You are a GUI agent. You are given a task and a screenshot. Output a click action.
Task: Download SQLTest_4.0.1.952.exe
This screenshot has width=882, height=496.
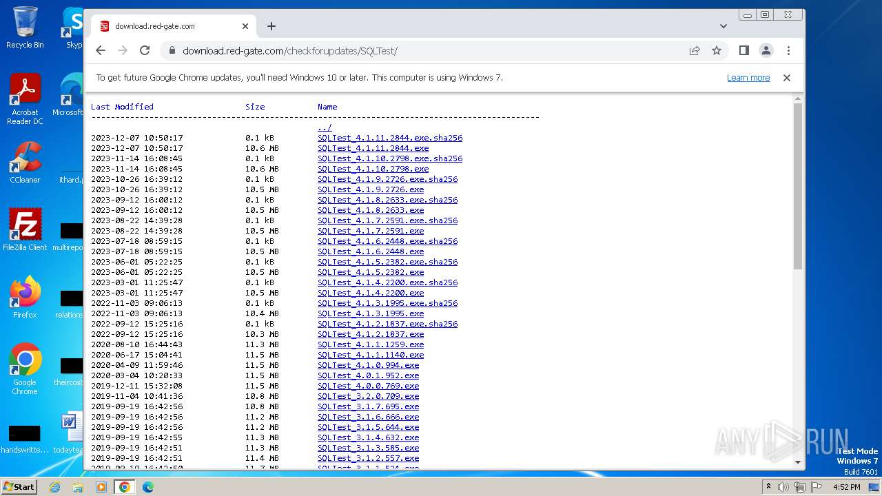pos(368,375)
